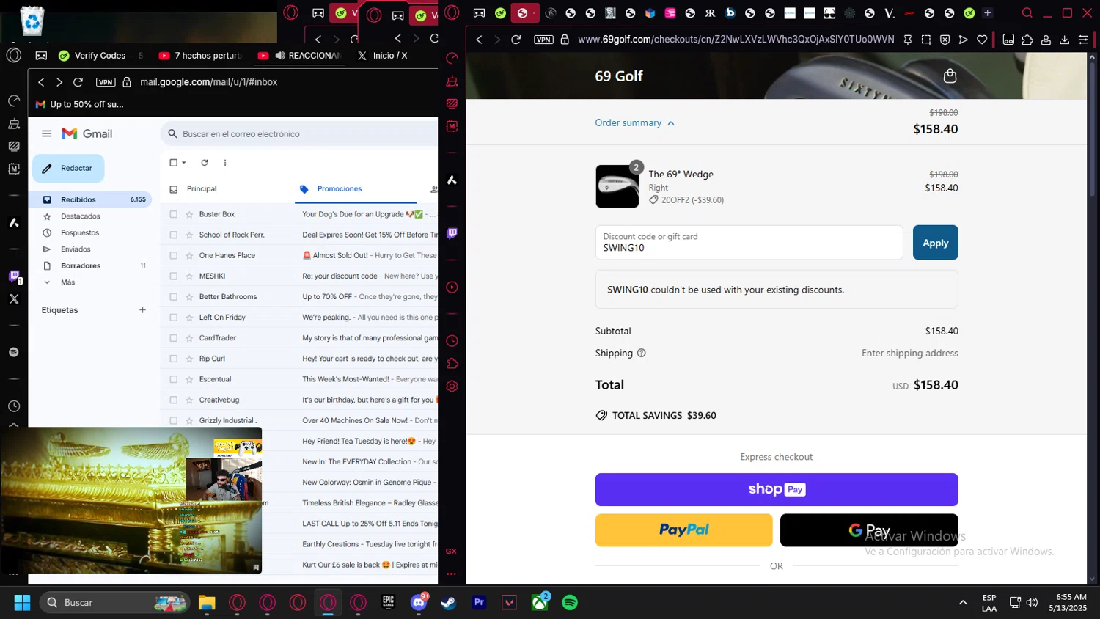The width and height of the screenshot is (1100, 619).
Task: Open sidebar settings gear icon
Action: (x=452, y=387)
